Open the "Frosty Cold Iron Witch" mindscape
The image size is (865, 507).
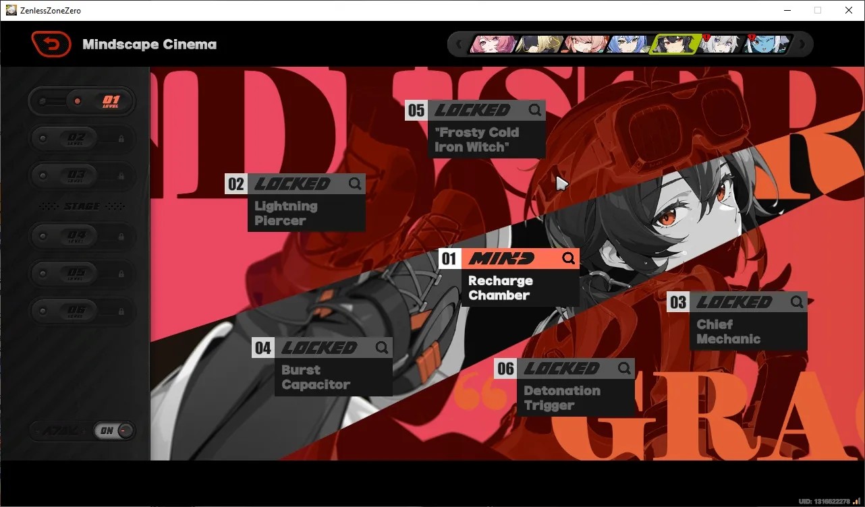476,129
